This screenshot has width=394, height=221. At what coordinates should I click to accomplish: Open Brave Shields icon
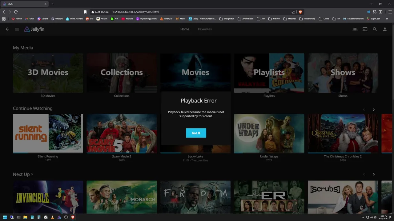pyautogui.click(x=300, y=12)
